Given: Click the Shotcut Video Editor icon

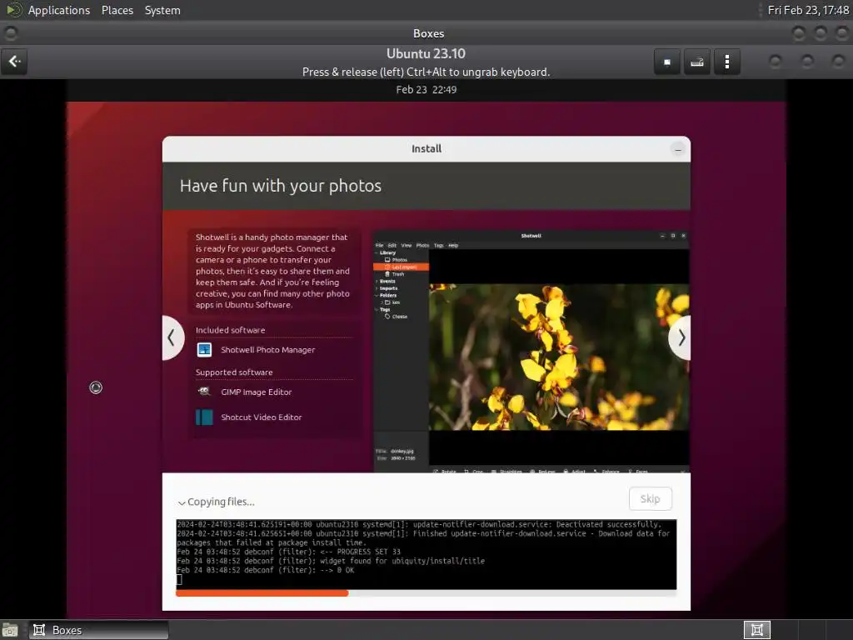Looking at the screenshot, I should coord(204,417).
